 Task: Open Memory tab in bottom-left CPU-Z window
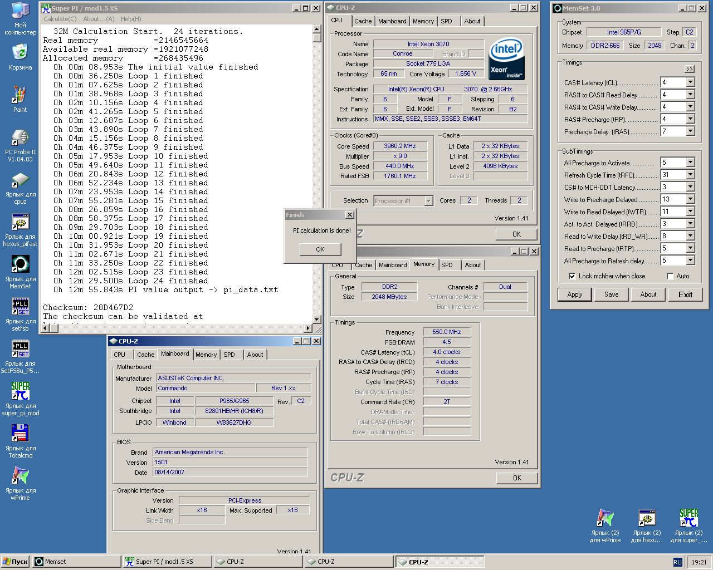[x=206, y=355]
